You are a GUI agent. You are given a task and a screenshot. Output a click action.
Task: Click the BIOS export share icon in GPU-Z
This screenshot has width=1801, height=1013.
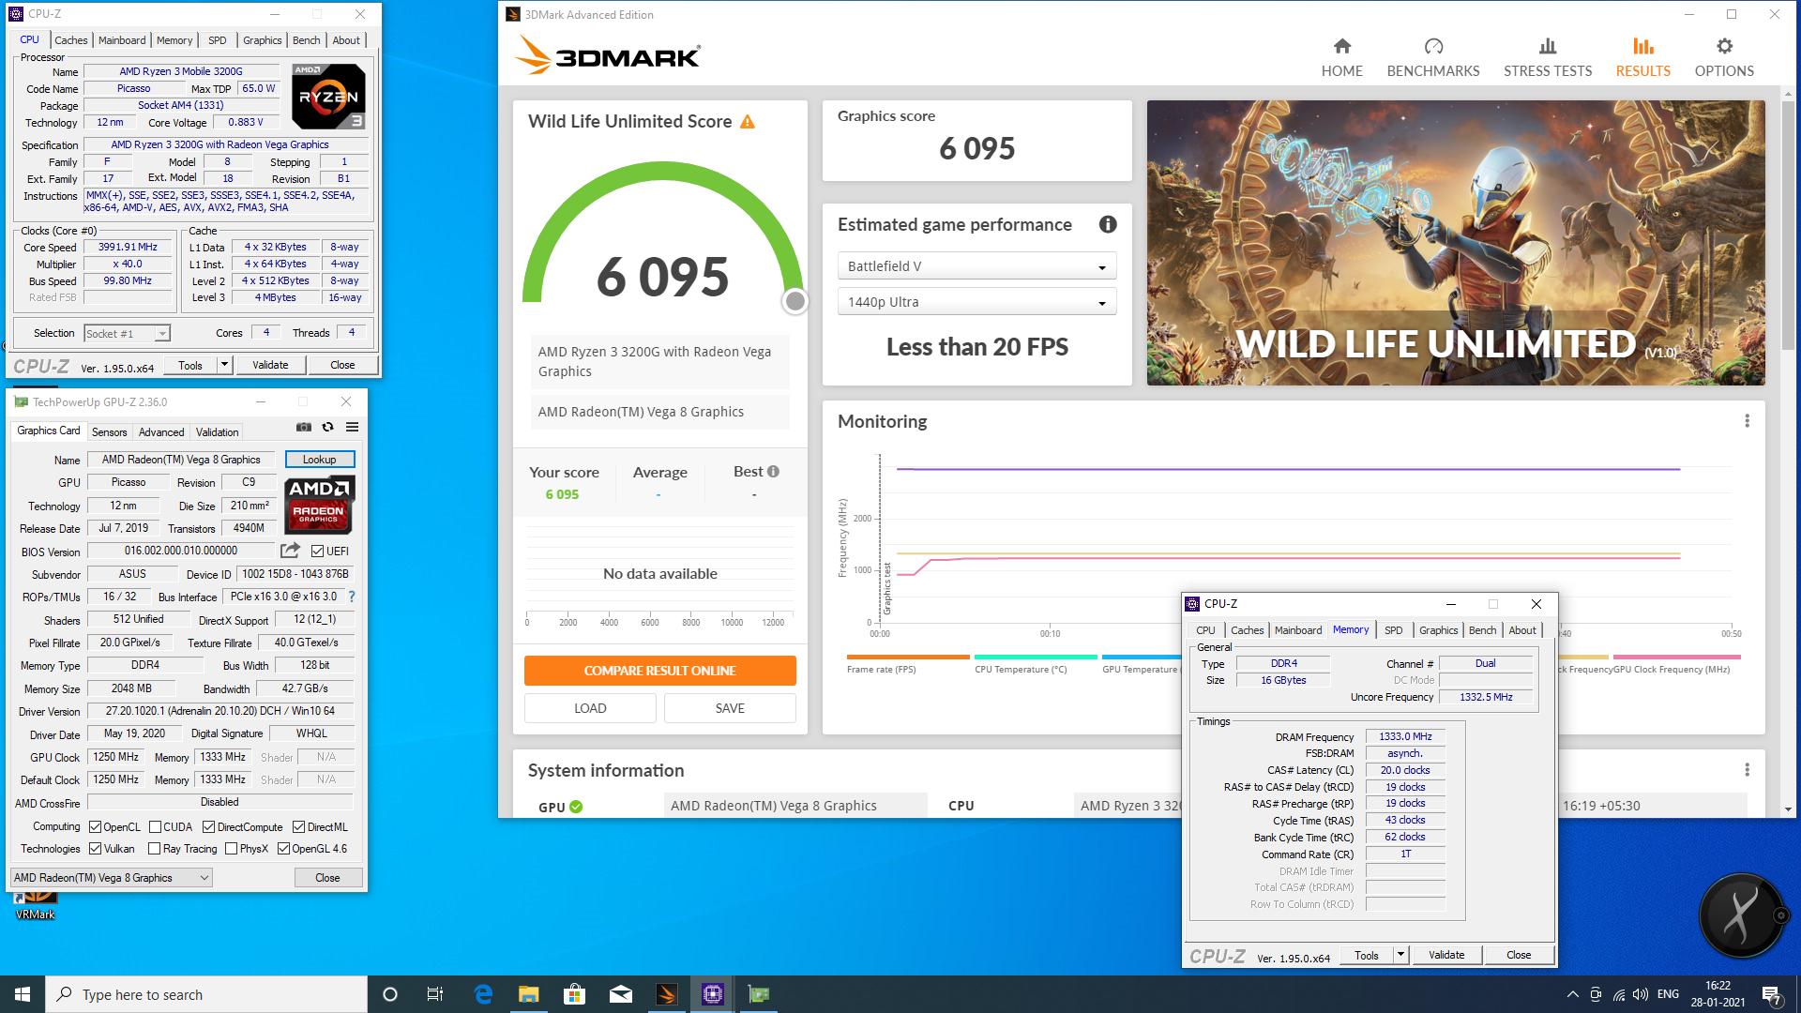pyautogui.click(x=291, y=551)
